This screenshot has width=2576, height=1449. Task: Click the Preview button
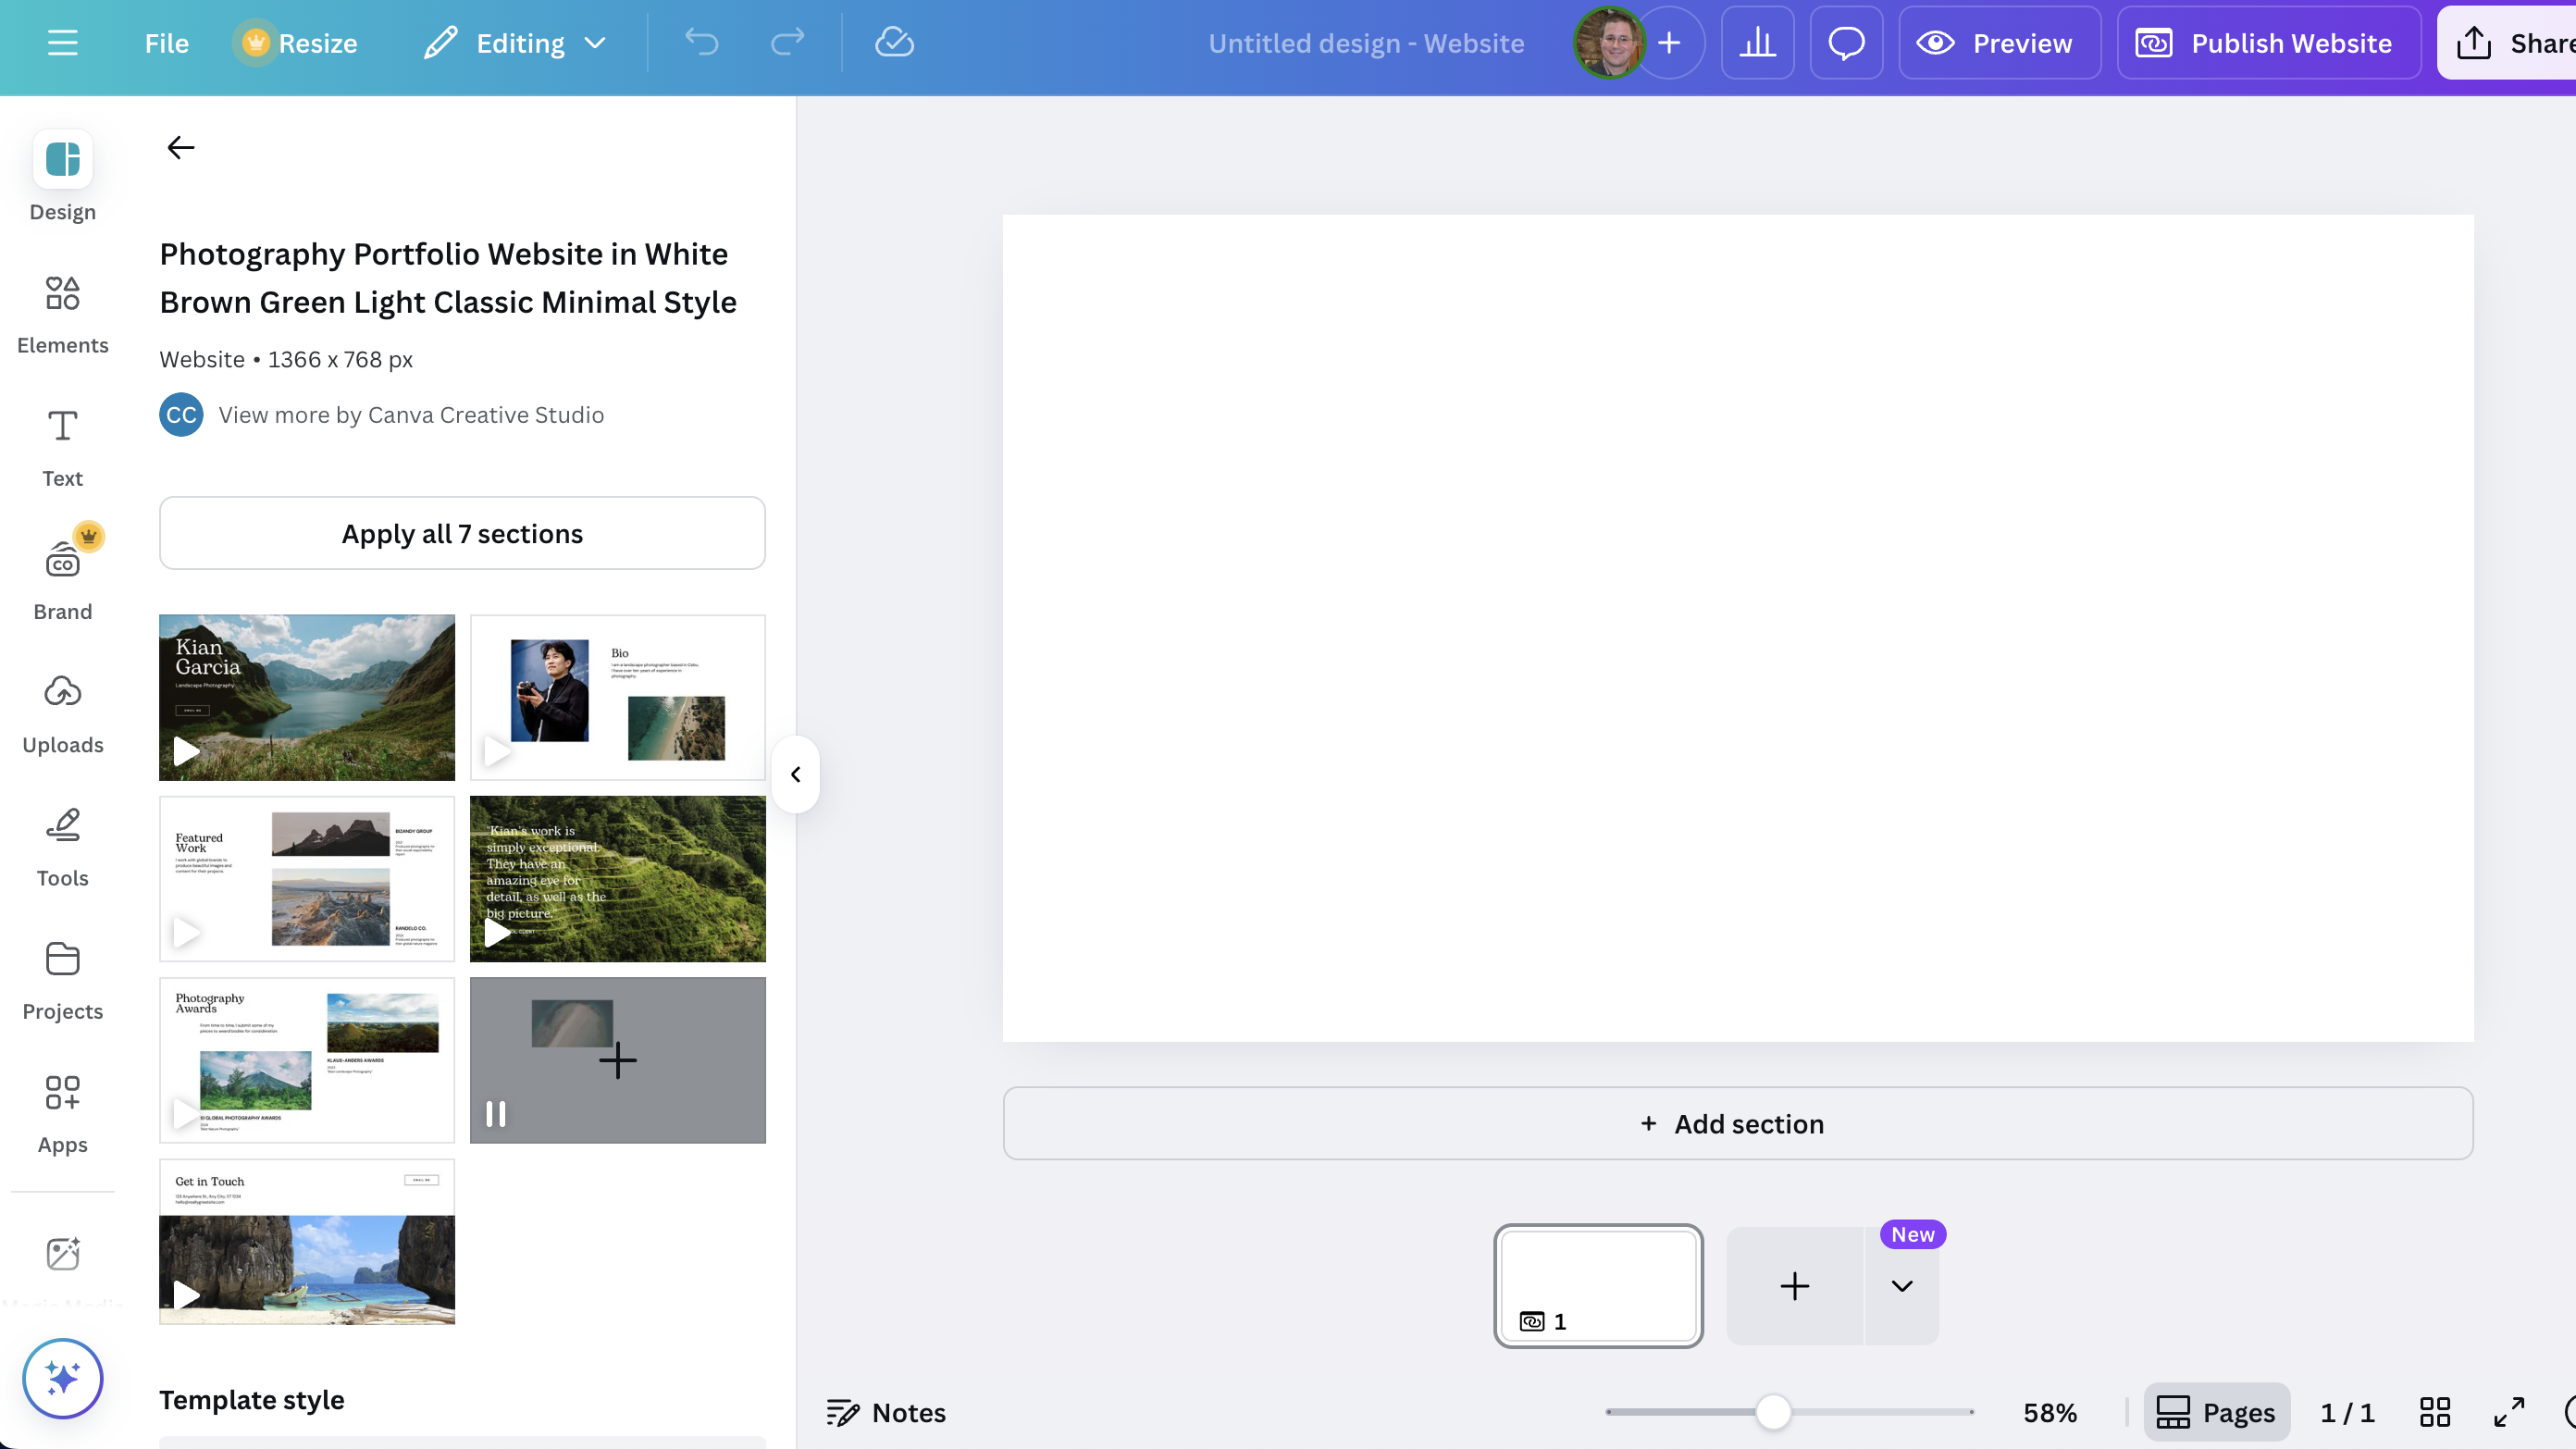click(x=1999, y=43)
